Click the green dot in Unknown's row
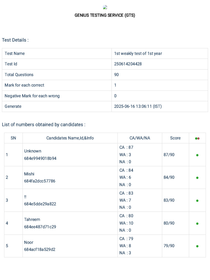Viewport: 210px width, 280px height. coord(197,155)
